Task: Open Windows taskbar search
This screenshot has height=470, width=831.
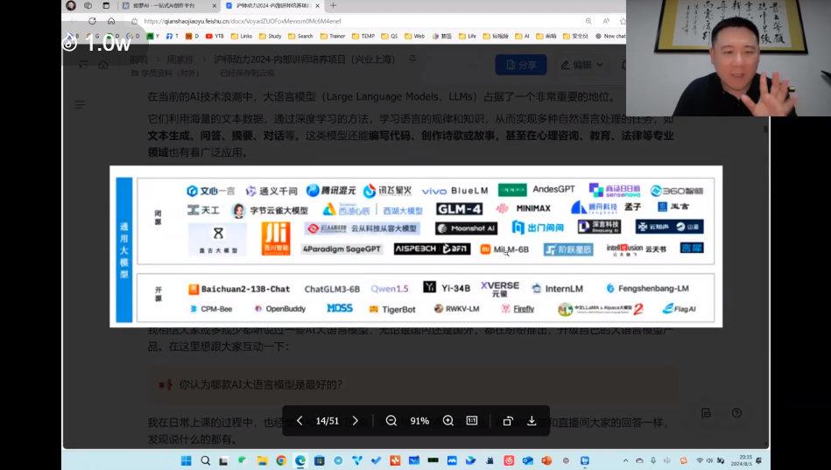Action: 205,460
